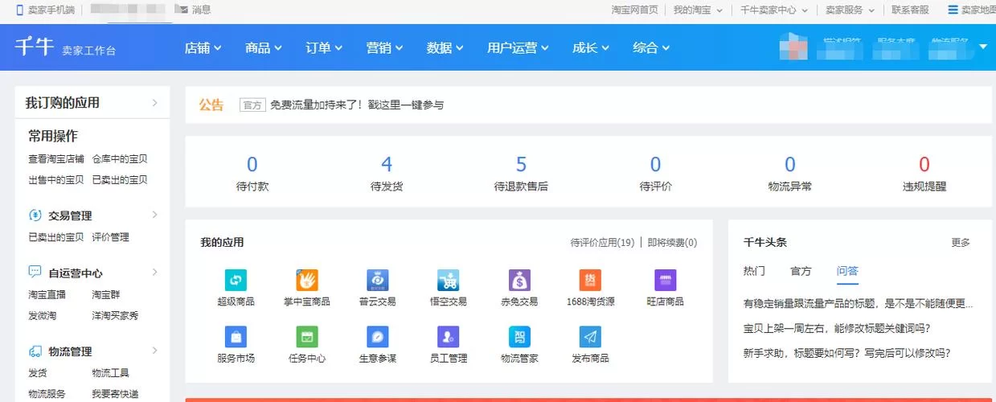Open the 旺店商品 app icon
The image size is (996, 402).
[x=666, y=280]
